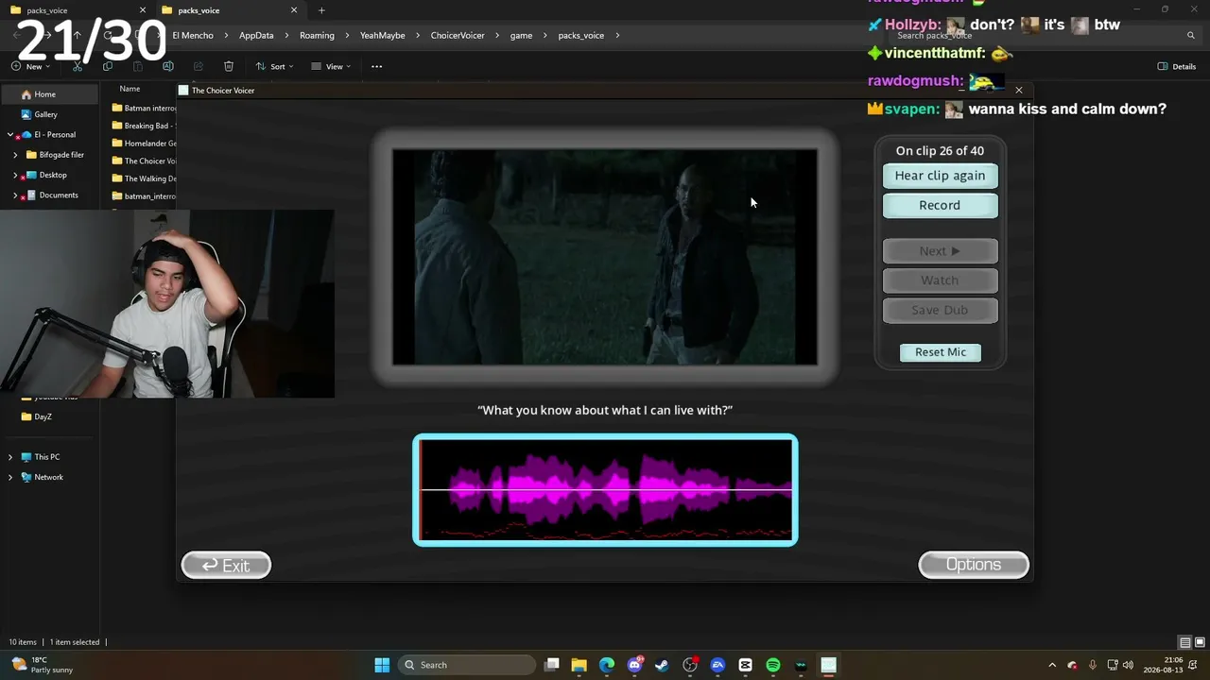The image size is (1210, 680).
Task: Open Discord from the taskbar
Action: (634, 665)
